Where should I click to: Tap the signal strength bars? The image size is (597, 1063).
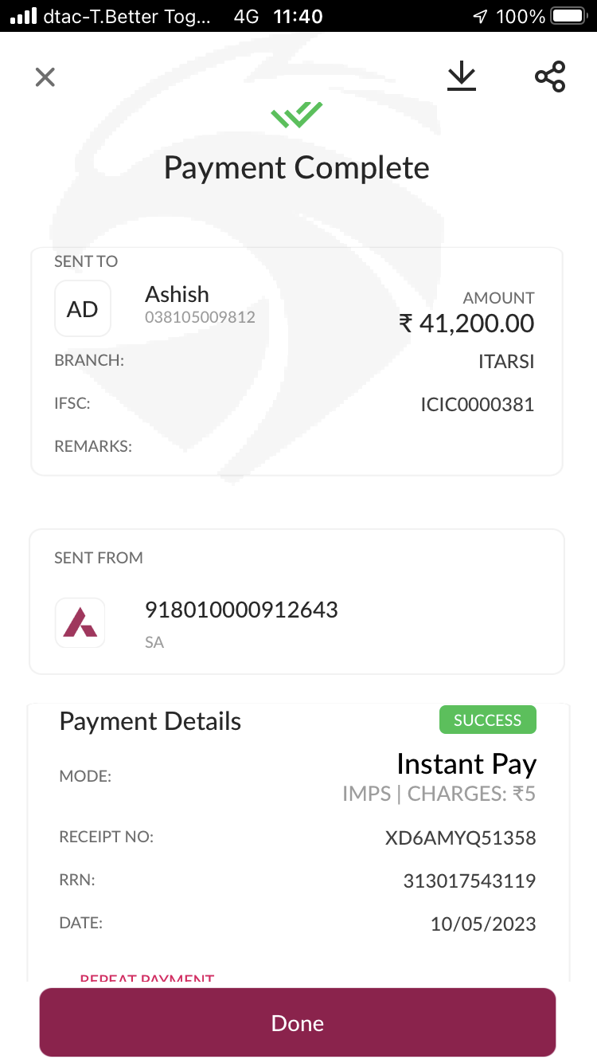[x=24, y=16]
